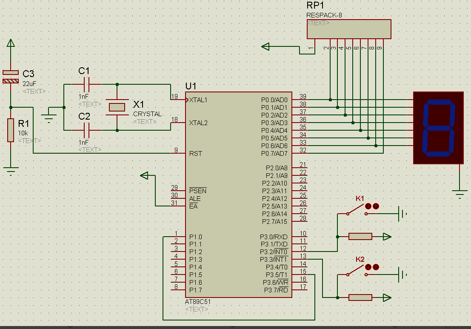This screenshot has width=471, height=329.
Task: Close switch K1 with its down-arrow actuator
Action: click(368, 206)
